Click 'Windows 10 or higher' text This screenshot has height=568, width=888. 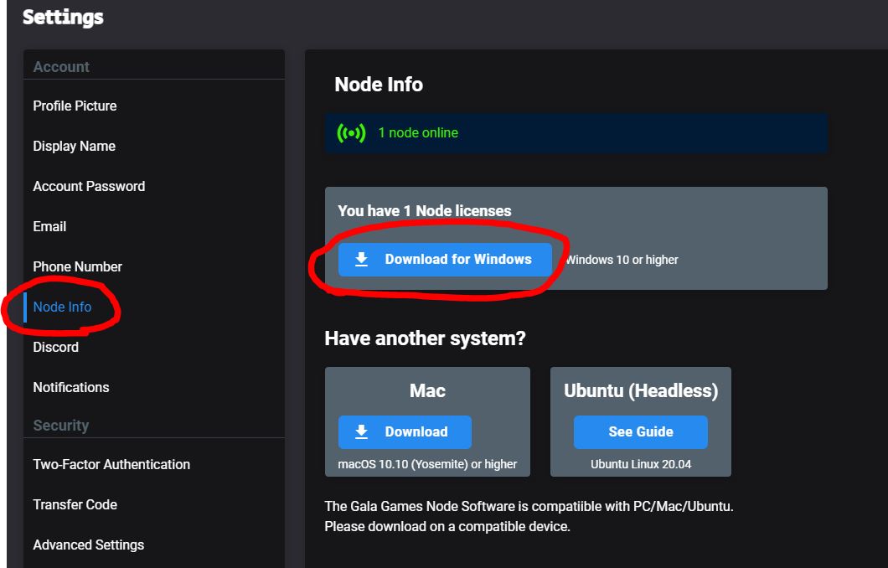coord(622,260)
